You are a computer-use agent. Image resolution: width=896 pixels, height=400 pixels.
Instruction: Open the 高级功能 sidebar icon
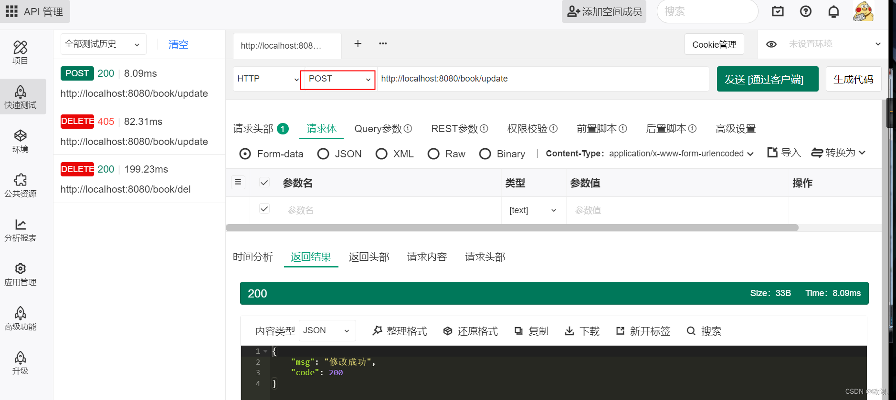pyautogui.click(x=20, y=313)
